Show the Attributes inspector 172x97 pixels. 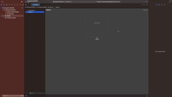(164, 5)
